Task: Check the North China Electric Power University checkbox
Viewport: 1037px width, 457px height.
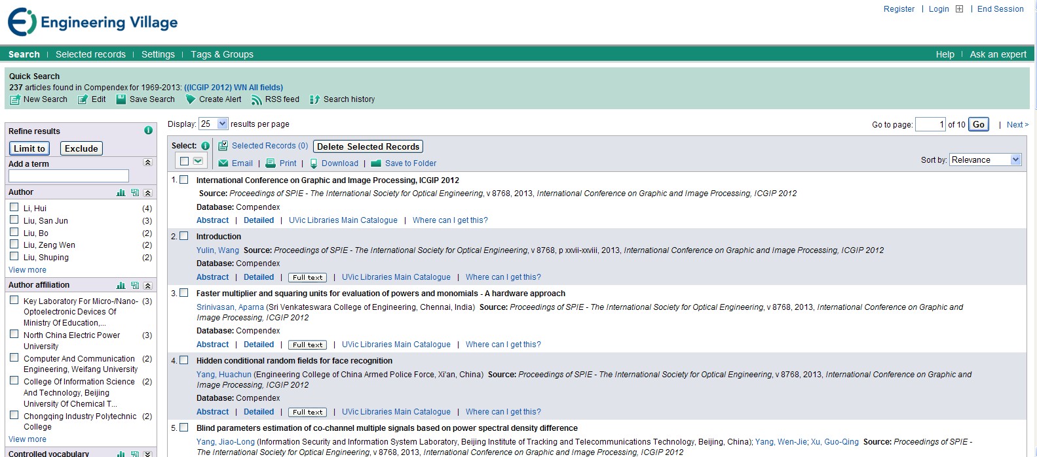Action: click(14, 334)
